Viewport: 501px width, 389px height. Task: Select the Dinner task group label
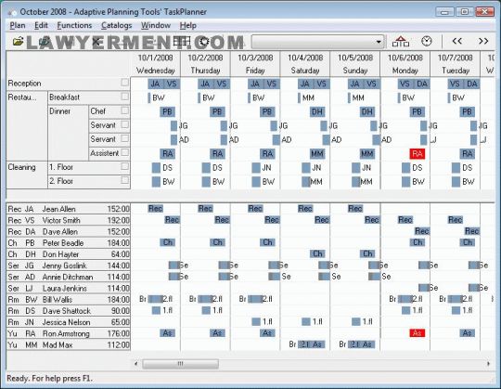coord(59,111)
